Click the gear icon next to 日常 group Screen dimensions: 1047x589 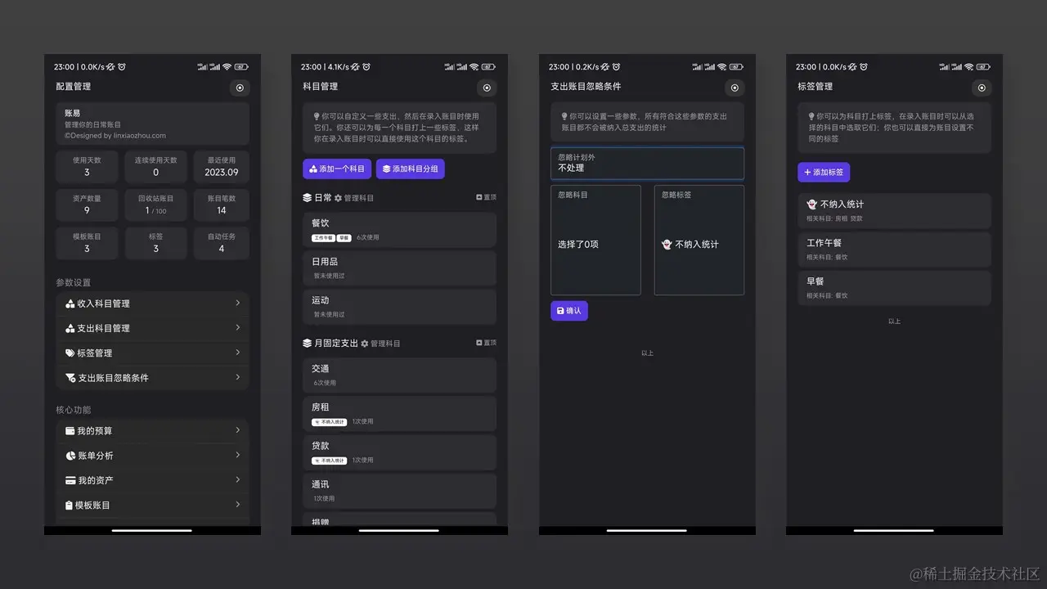pyautogui.click(x=338, y=198)
